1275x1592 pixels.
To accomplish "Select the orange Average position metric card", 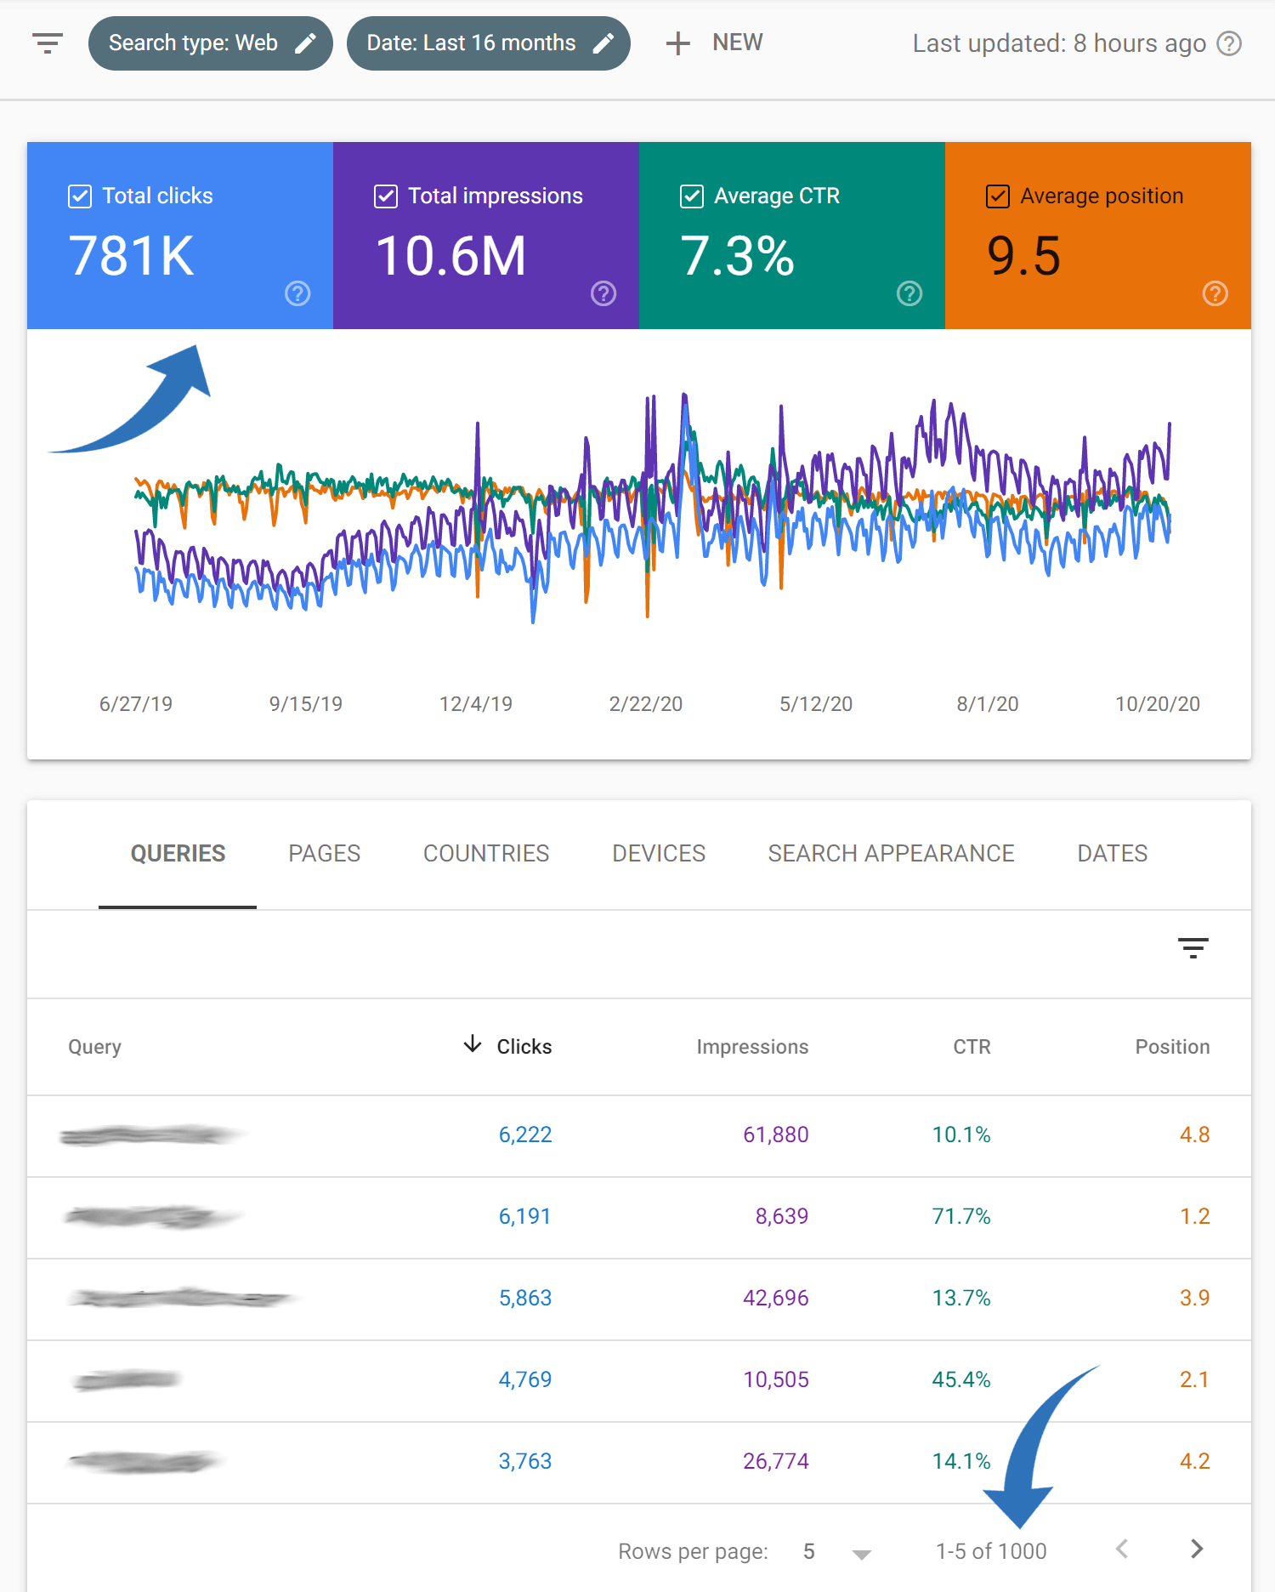I will pos(1098,236).
